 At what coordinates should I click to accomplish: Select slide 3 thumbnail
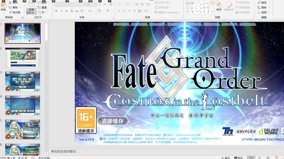(x=22, y=81)
